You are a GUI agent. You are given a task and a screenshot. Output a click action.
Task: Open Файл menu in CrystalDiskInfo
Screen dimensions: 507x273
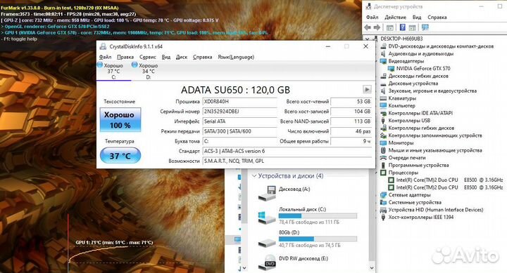tap(105, 57)
